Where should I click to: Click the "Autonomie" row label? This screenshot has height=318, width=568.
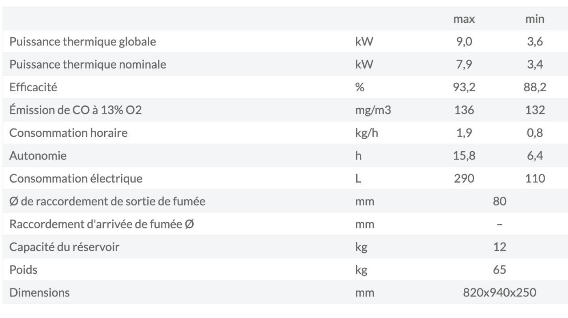coord(38,156)
